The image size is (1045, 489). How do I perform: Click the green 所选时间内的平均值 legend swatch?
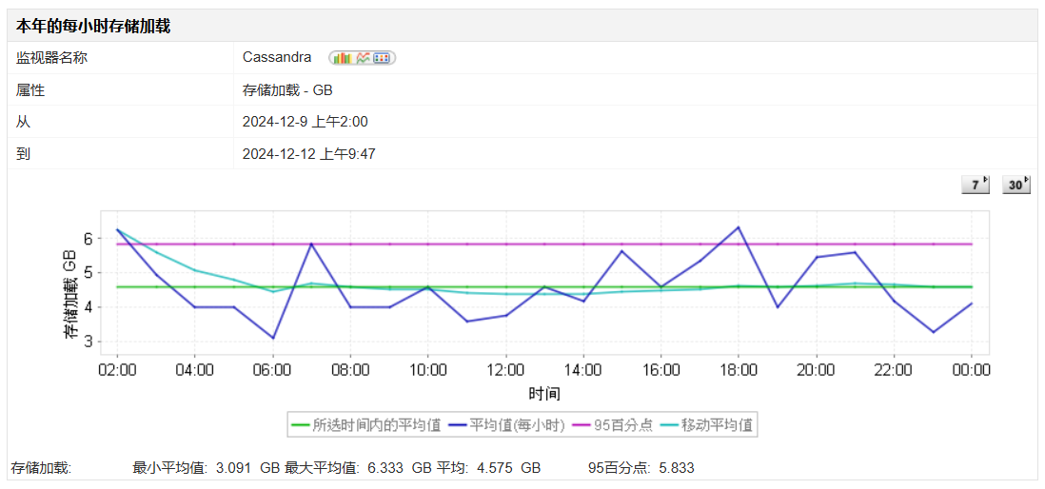pyautogui.click(x=301, y=425)
